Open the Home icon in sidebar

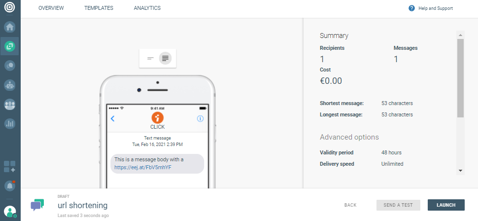[10, 27]
